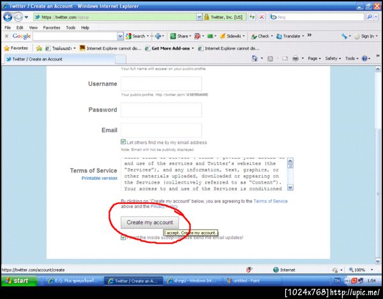Open a new blank tab
Screen dimensions: 383x299
(x=121, y=59)
